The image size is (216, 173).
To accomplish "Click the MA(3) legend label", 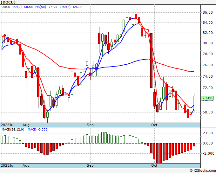I will pyautogui.click(x=17, y=7).
